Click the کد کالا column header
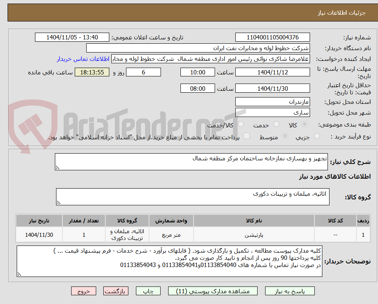This screenshot has height=304, width=378. click(x=335, y=221)
